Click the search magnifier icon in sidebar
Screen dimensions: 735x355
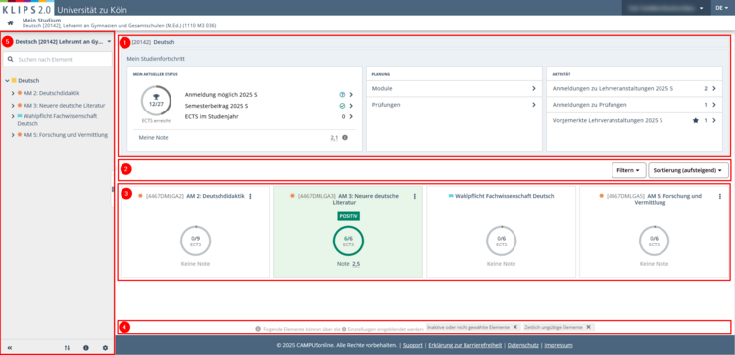point(11,60)
